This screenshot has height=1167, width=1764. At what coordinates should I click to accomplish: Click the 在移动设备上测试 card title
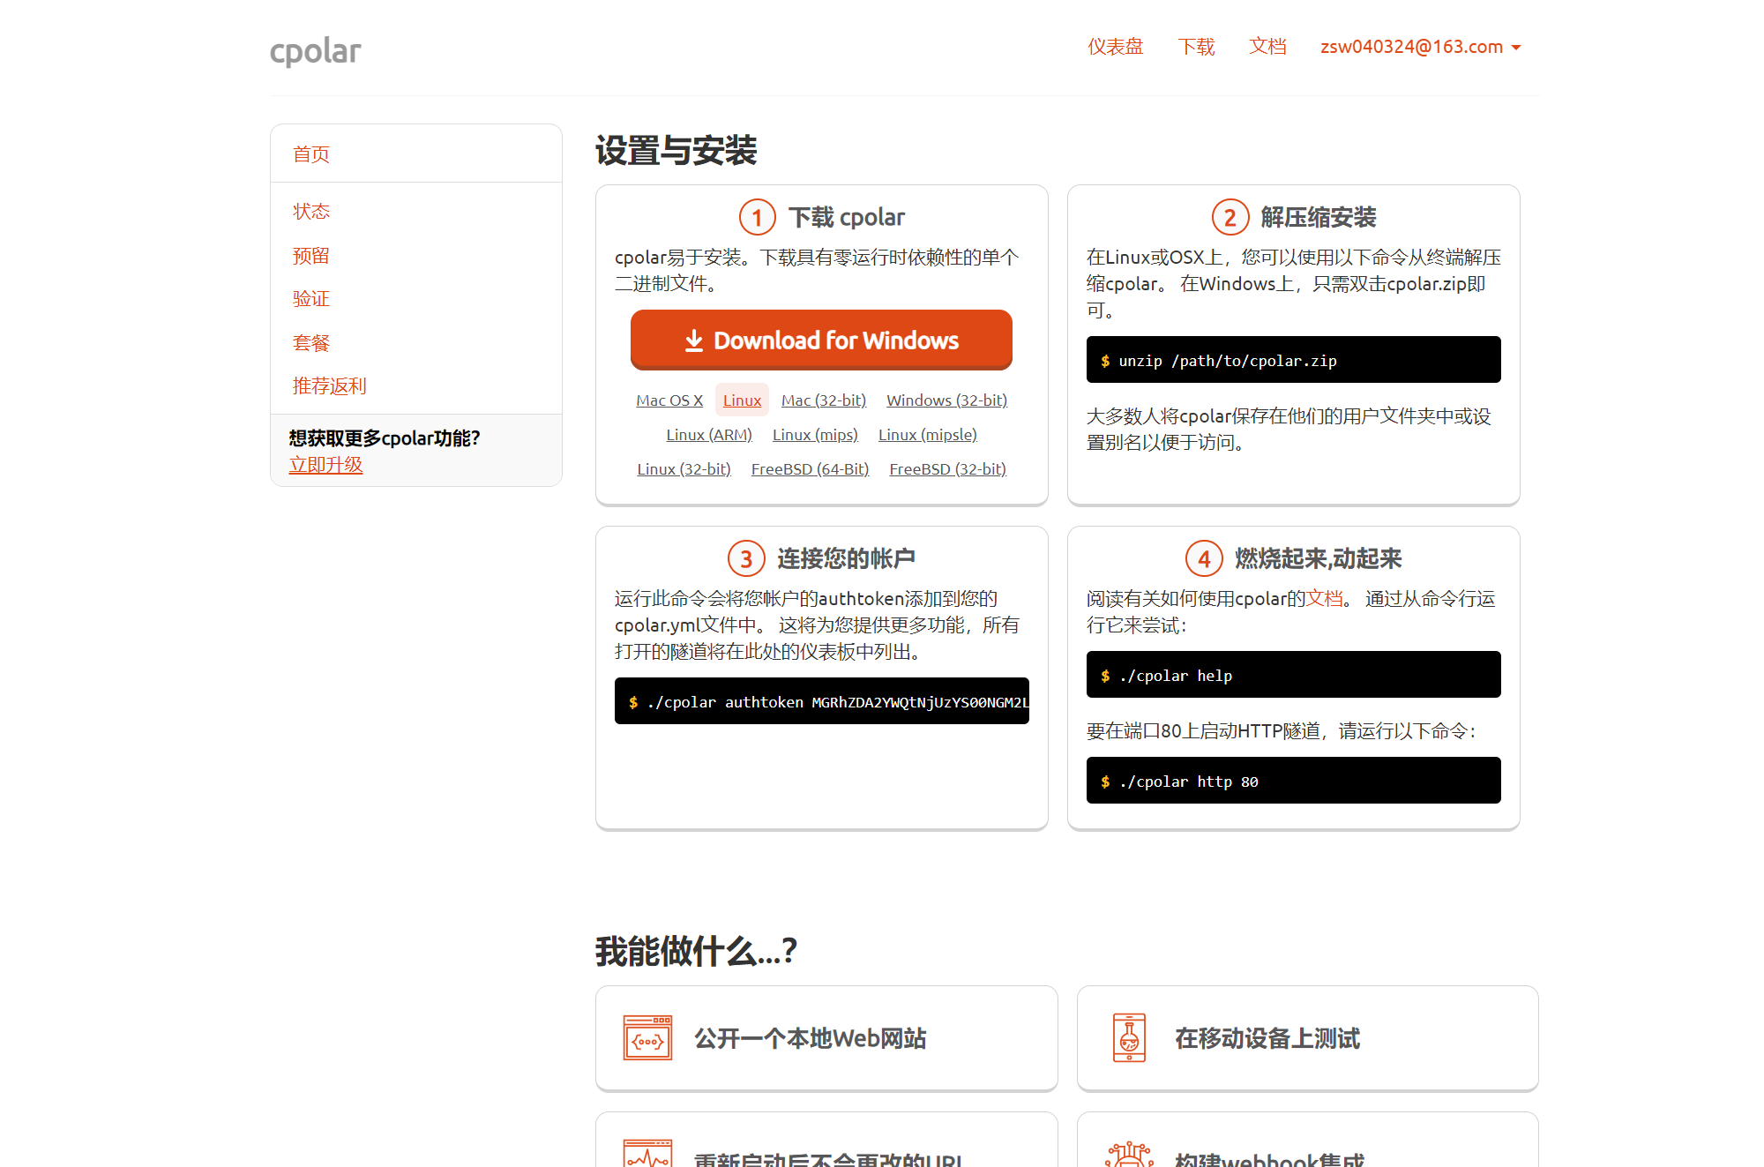[1267, 1038]
